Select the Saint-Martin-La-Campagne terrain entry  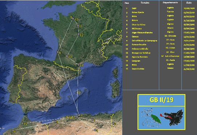click(144, 41)
